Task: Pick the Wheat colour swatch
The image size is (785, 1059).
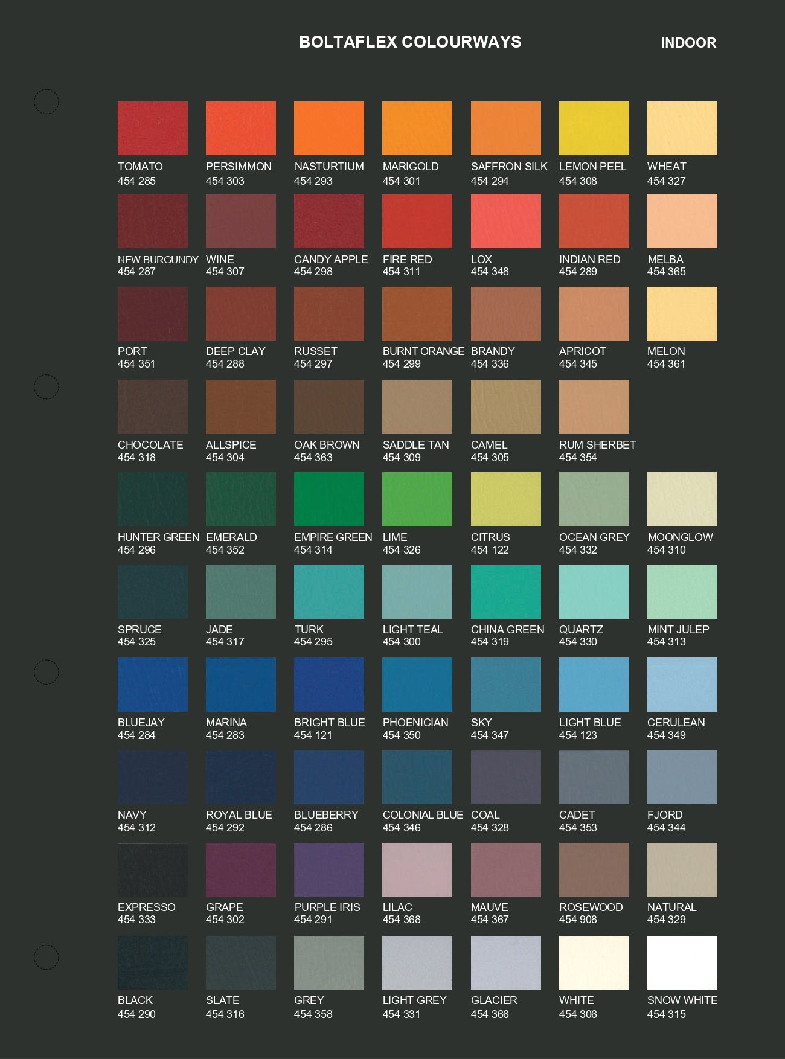Action: [682, 128]
